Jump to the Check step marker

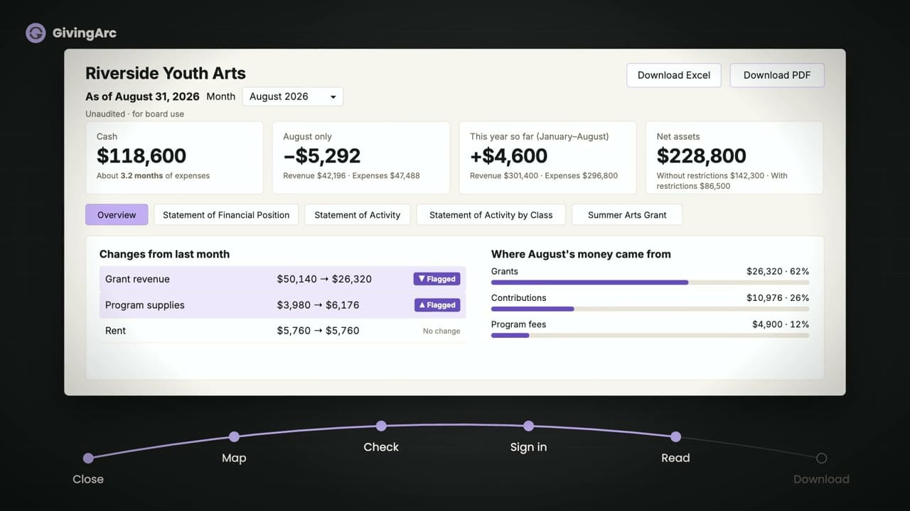[x=381, y=426]
